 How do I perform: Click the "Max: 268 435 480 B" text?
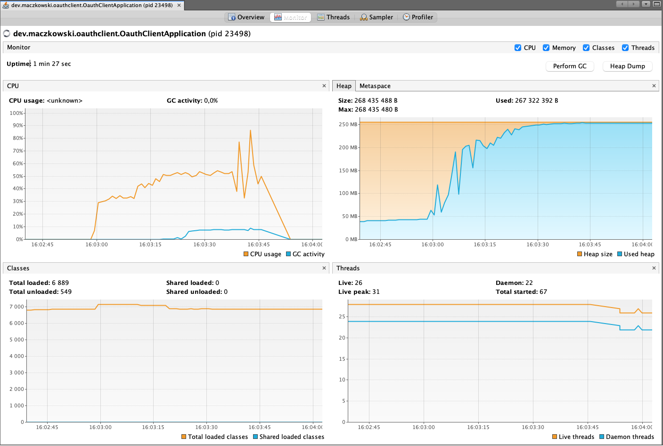click(368, 109)
